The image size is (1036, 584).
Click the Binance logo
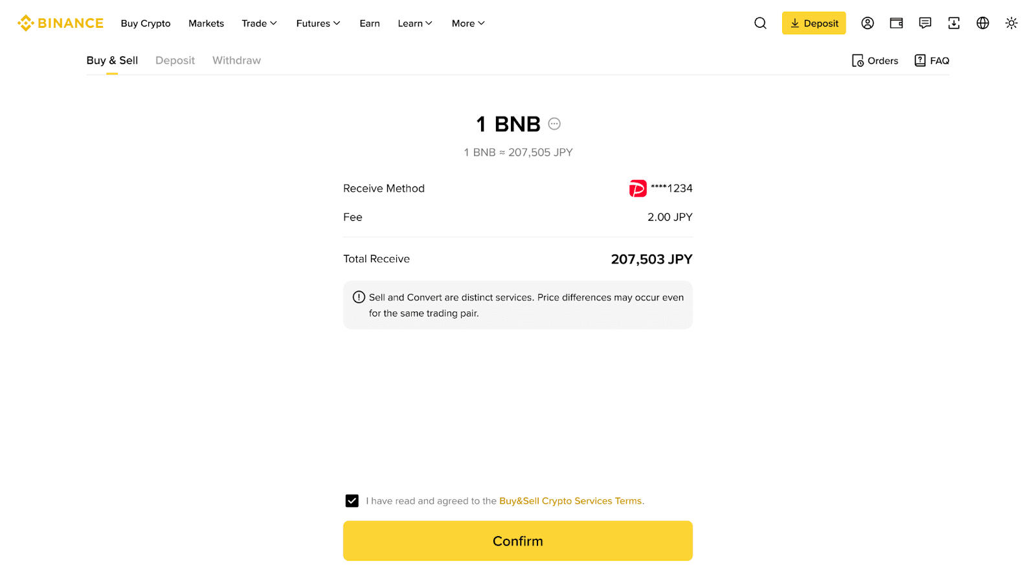tap(60, 23)
